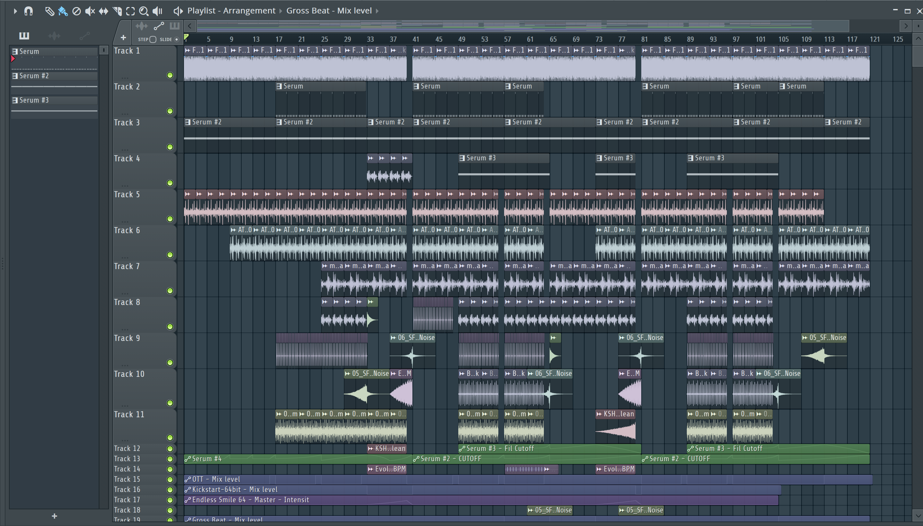923x526 pixels.
Task: Click the playhead marker at bar 1
Action: (x=186, y=37)
